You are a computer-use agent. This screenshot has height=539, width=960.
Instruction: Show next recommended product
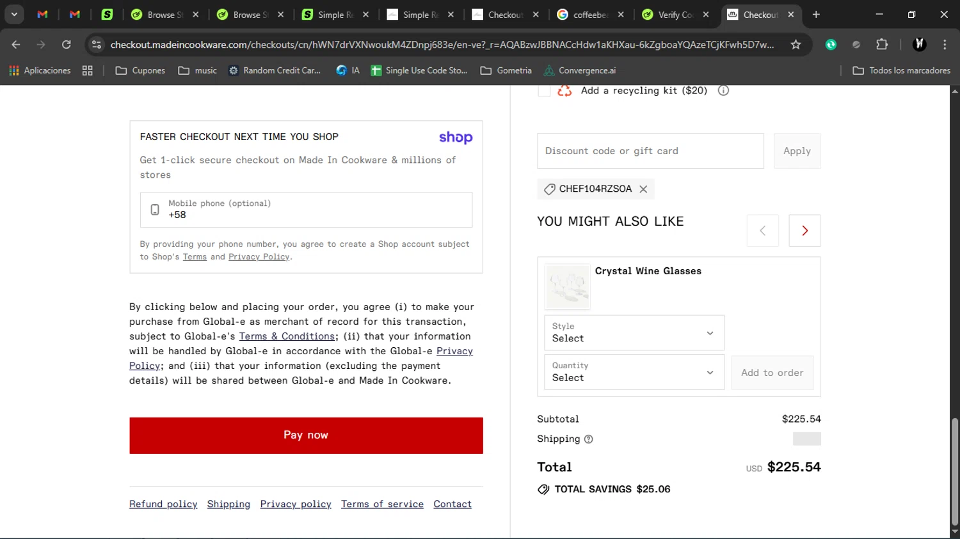(804, 231)
